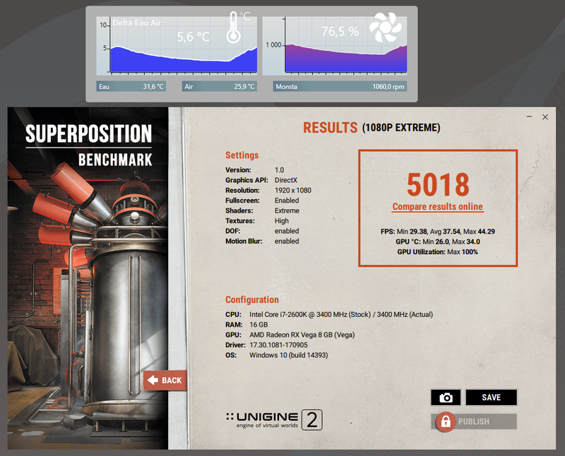Screen dimensions: 565x456
Task: Open the Compare results online link
Action: [437, 206]
